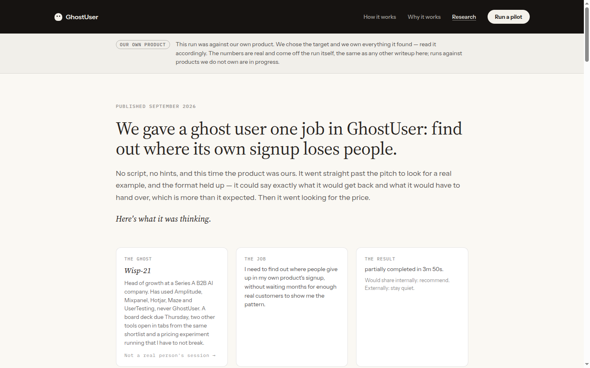Click Would share internally: recommend text
Screen dimensions: 590x368
pyautogui.click(x=407, y=280)
